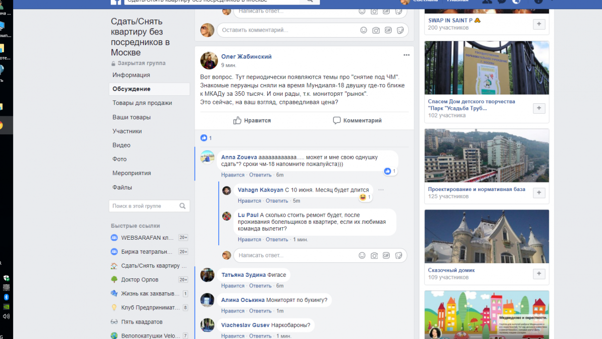
Task: Open post options menu (three dots) on Oleg's post
Action: pos(407,55)
